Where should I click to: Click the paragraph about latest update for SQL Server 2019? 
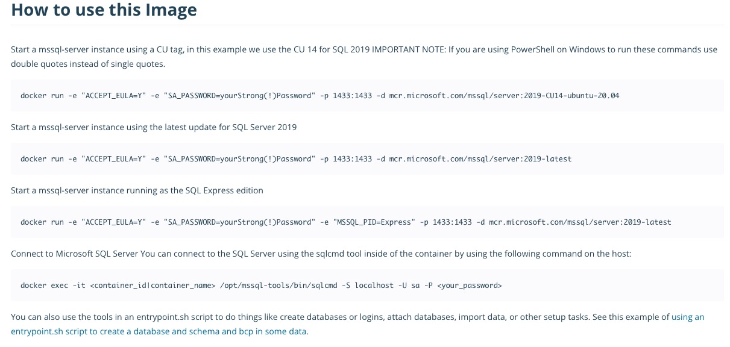[x=154, y=127]
